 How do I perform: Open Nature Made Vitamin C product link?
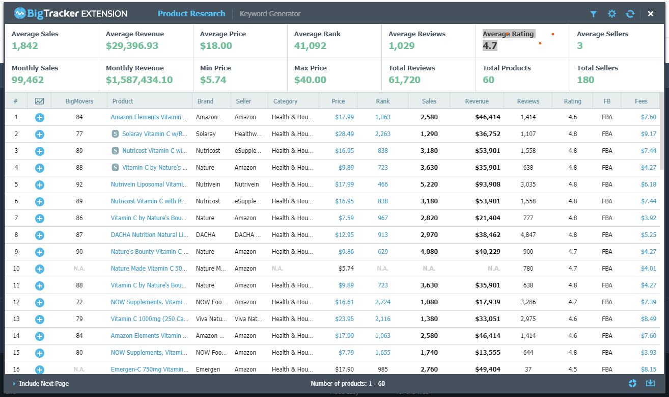click(149, 269)
